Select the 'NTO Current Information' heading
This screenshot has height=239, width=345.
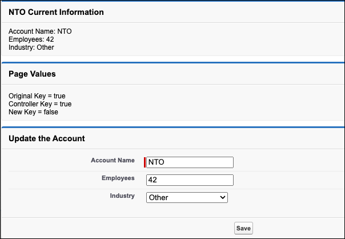[56, 12]
